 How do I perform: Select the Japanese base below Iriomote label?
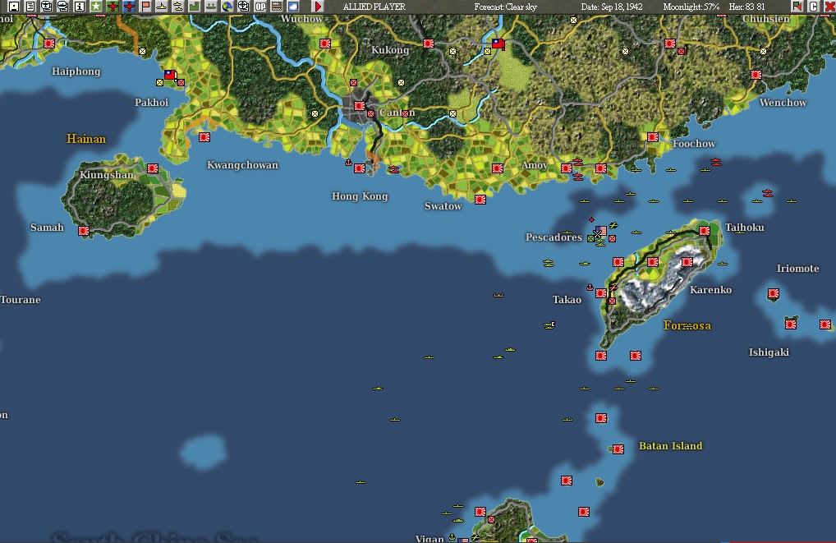(x=774, y=293)
